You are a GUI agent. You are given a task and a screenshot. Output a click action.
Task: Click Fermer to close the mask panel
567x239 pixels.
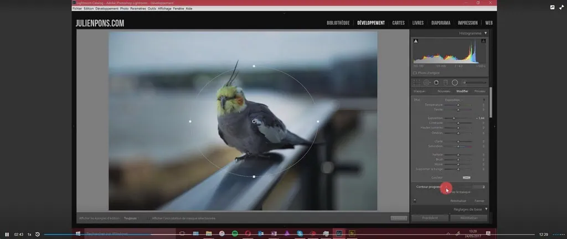[x=479, y=200]
